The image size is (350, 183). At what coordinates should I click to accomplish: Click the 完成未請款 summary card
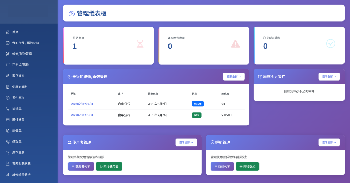pos(299,46)
